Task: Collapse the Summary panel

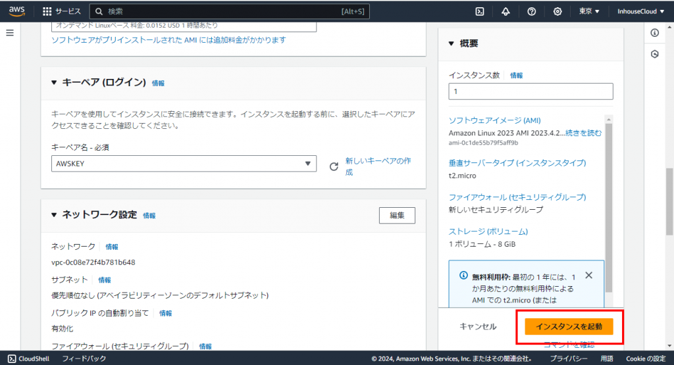Action: point(452,43)
